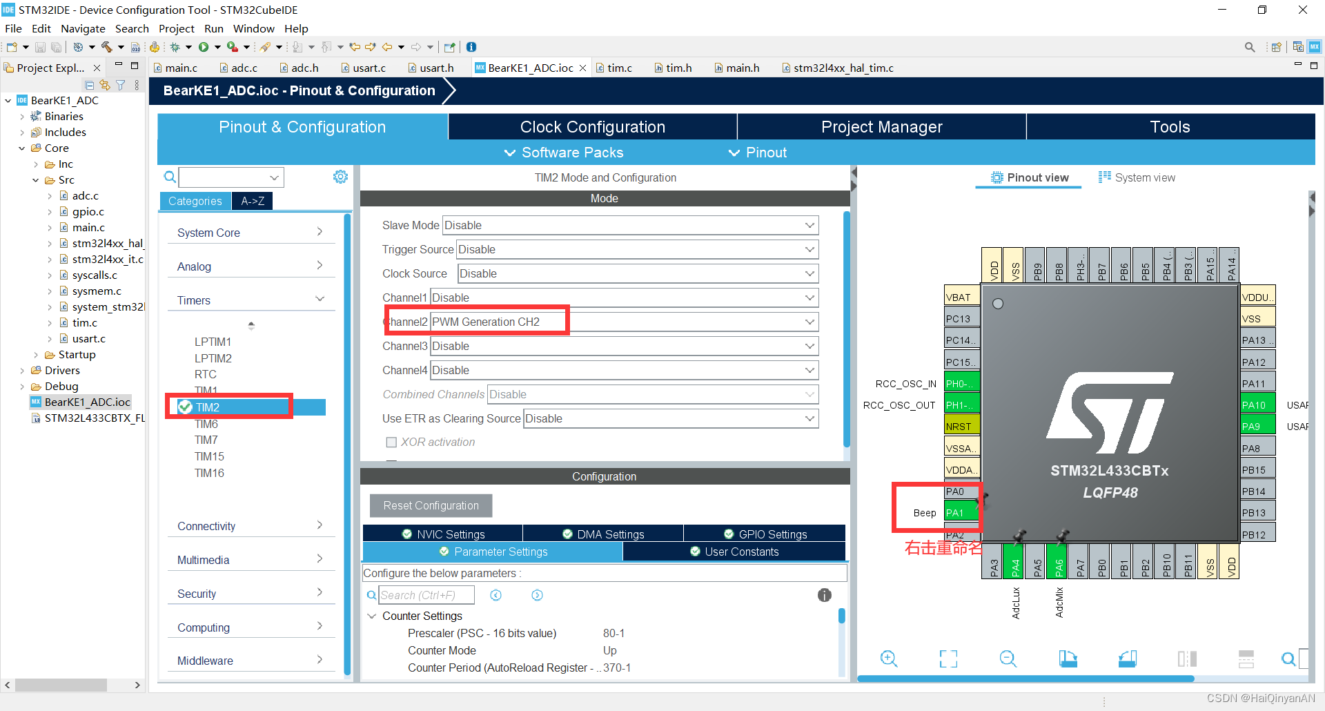Toggle the XOR activation checkbox
This screenshot has height=711, width=1325.
click(391, 442)
